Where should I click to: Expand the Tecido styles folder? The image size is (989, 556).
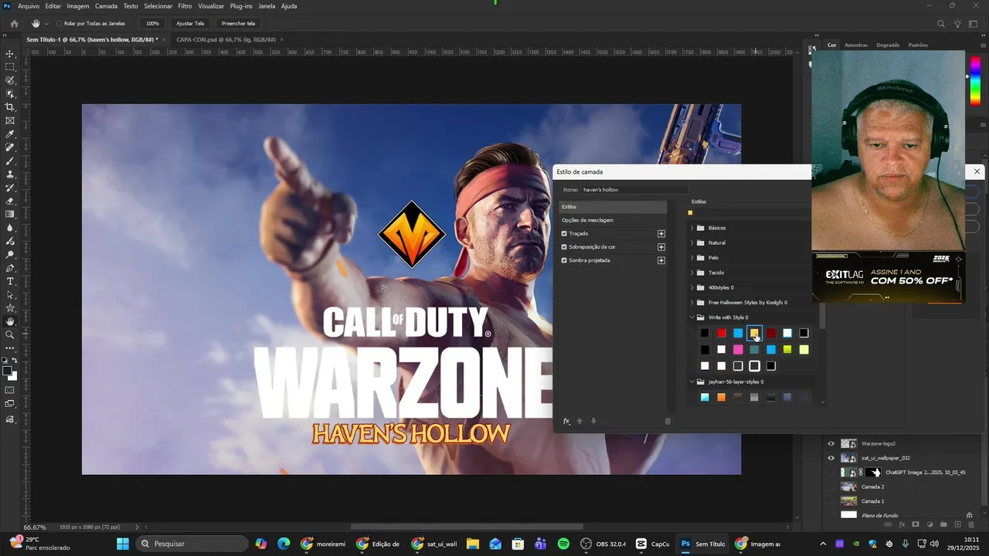(692, 273)
